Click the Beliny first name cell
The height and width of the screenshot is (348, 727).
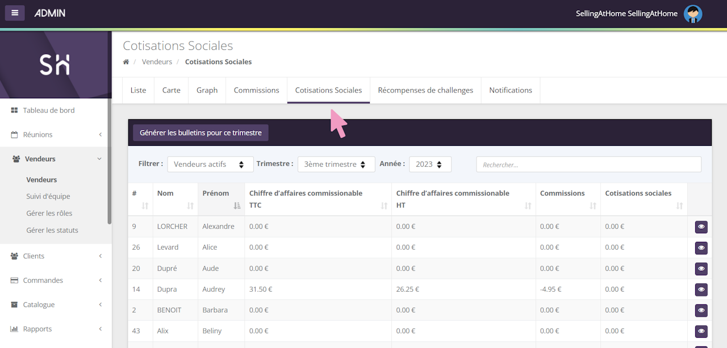[221, 331]
